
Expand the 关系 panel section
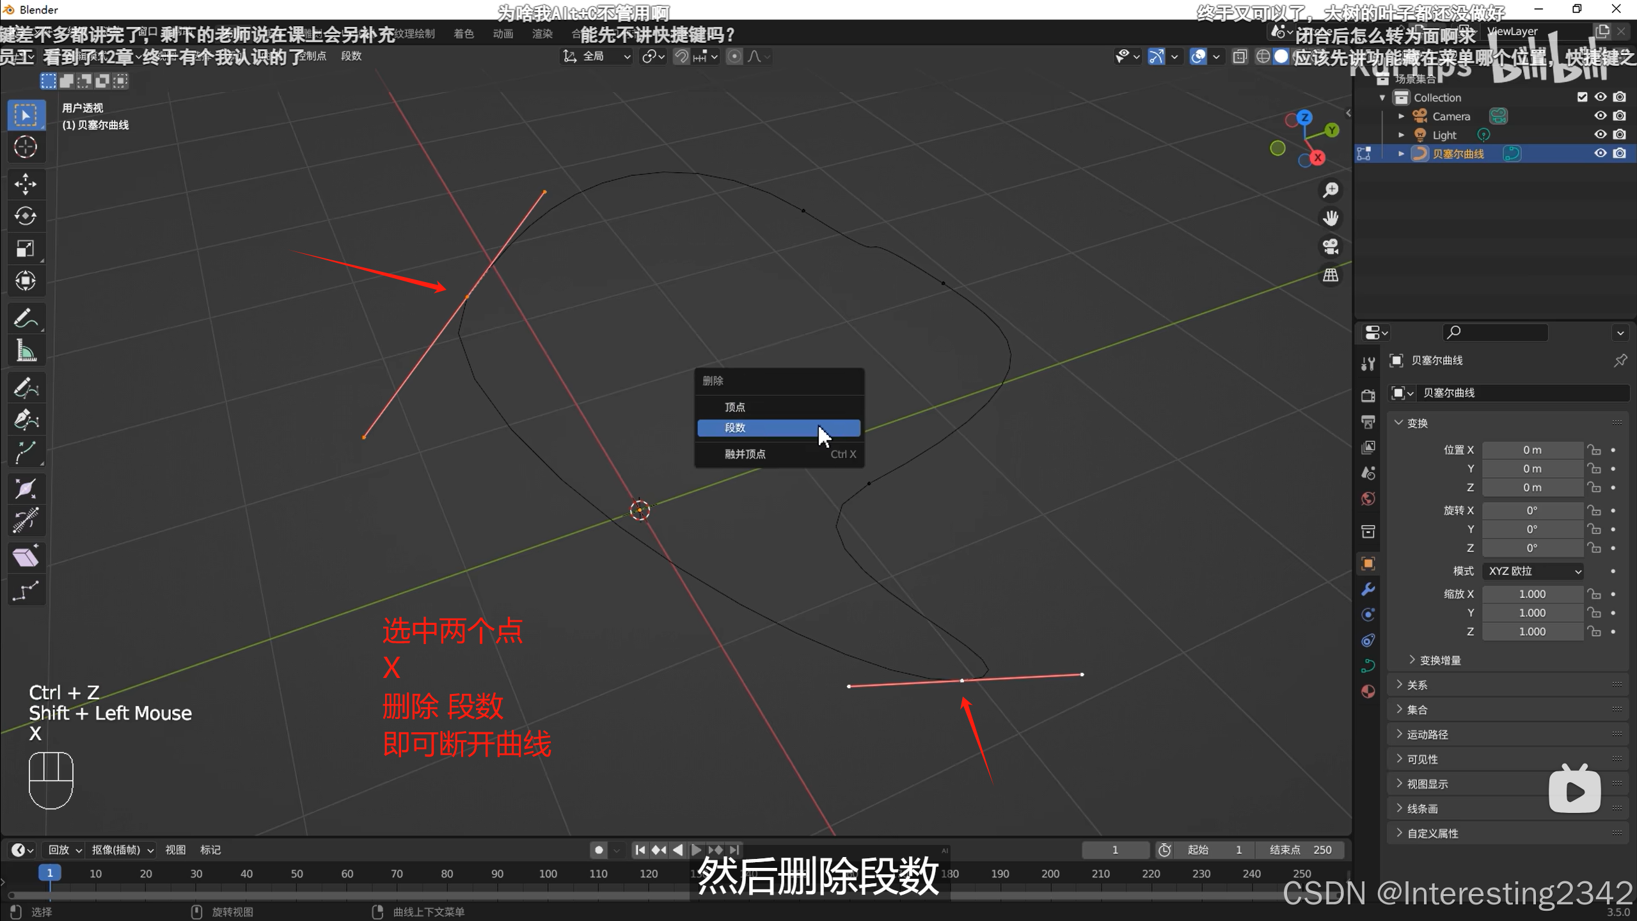(x=1417, y=685)
